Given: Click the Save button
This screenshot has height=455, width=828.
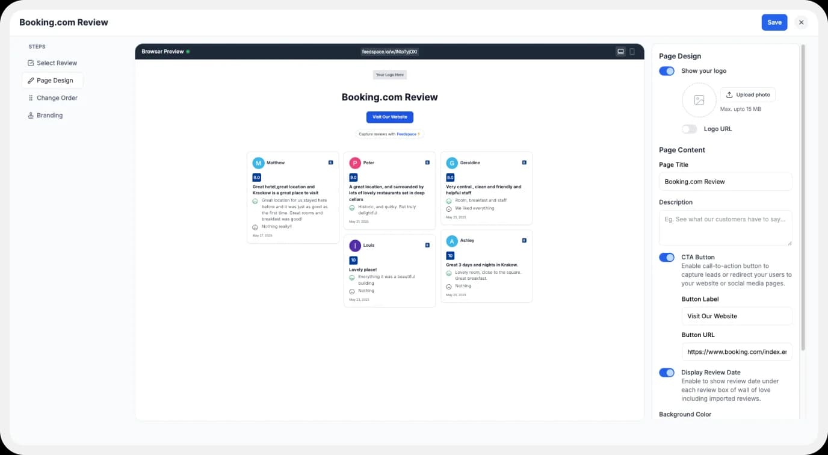Looking at the screenshot, I should click(x=774, y=22).
